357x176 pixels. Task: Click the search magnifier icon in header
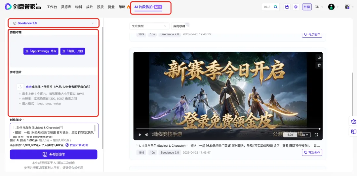pyautogui.click(x=275, y=7)
